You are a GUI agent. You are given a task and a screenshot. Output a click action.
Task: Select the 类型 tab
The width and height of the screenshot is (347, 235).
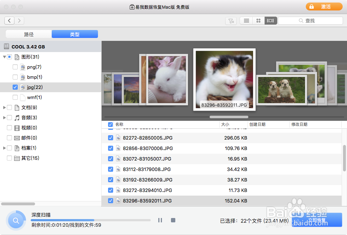point(74,34)
